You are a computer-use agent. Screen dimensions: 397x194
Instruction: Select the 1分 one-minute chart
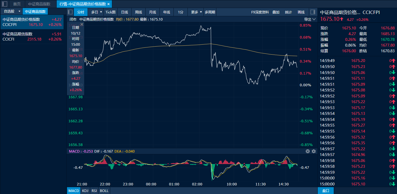[181, 12]
